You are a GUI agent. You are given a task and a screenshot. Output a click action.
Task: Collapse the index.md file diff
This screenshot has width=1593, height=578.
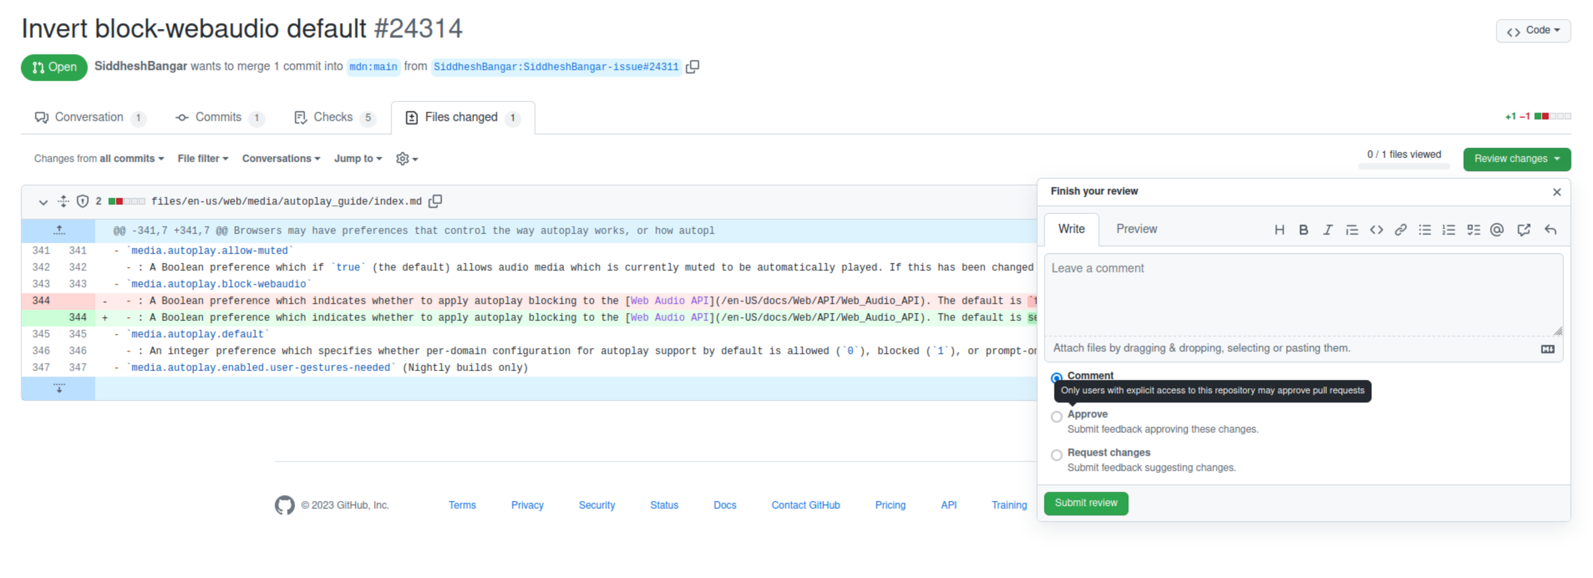tap(43, 202)
